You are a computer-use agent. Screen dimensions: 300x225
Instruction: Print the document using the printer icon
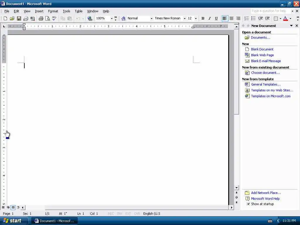coord(41,18)
